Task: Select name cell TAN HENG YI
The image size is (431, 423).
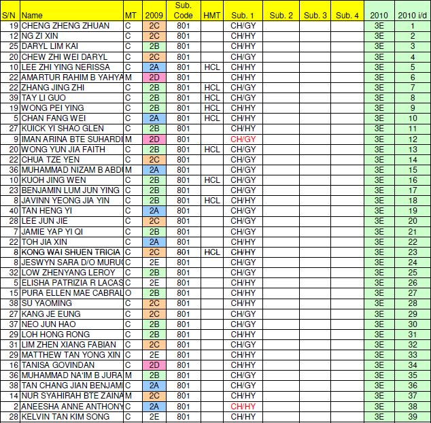Action: click(x=71, y=211)
